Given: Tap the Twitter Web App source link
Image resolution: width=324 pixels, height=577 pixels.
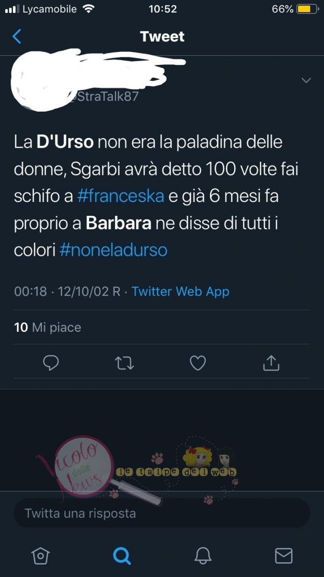Looking at the screenshot, I should 180,291.
